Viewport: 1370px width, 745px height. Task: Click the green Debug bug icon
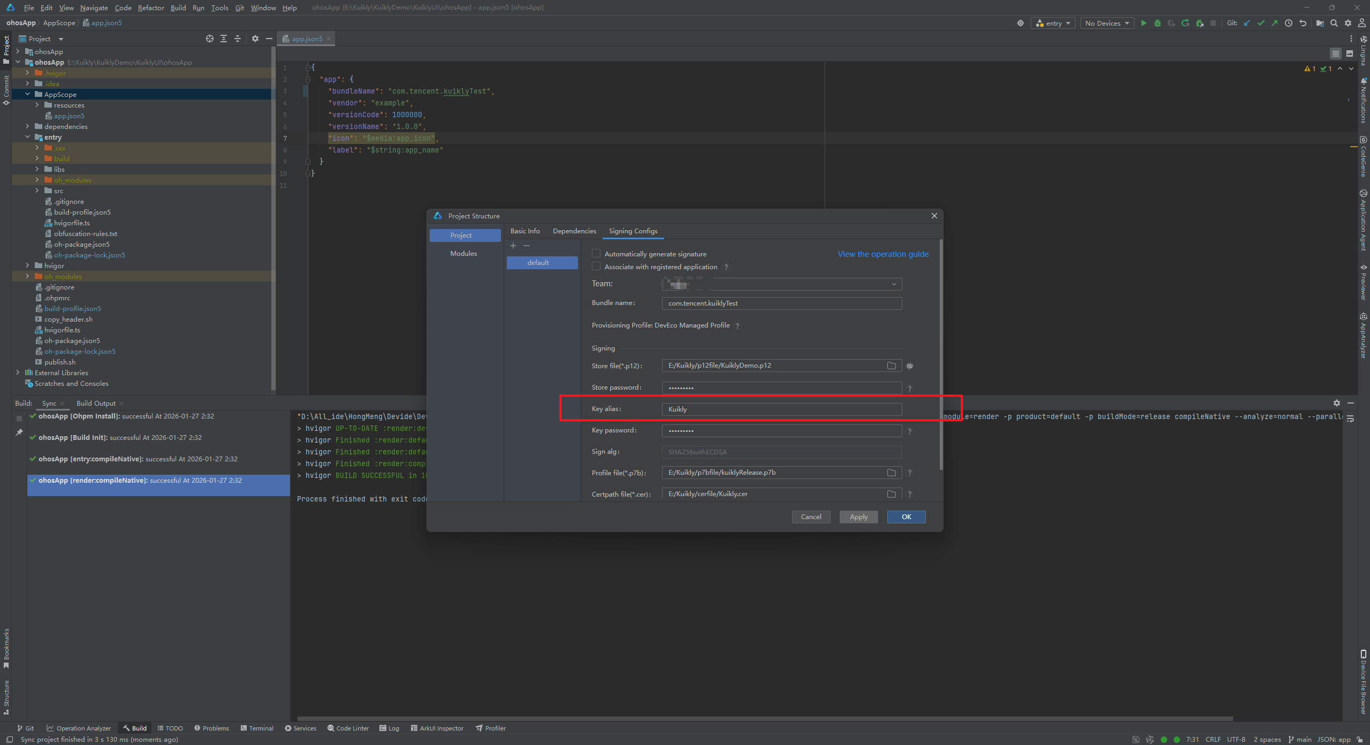point(1158,23)
